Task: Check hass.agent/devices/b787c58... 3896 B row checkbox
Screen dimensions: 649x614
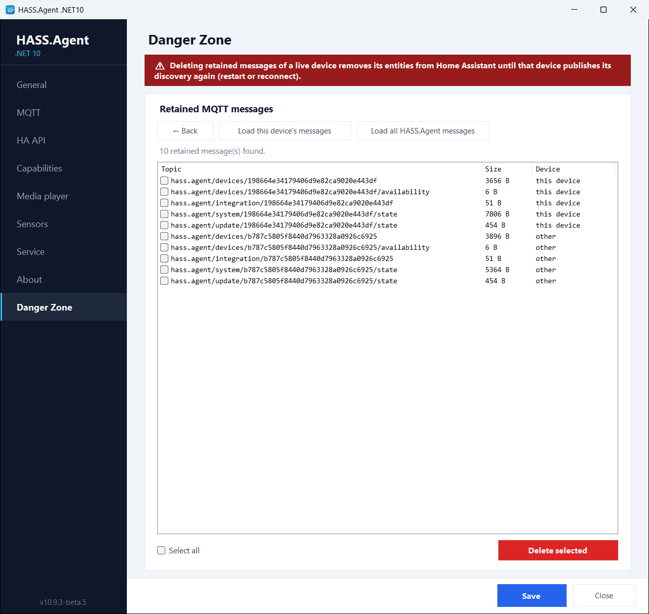Action: [164, 236]
